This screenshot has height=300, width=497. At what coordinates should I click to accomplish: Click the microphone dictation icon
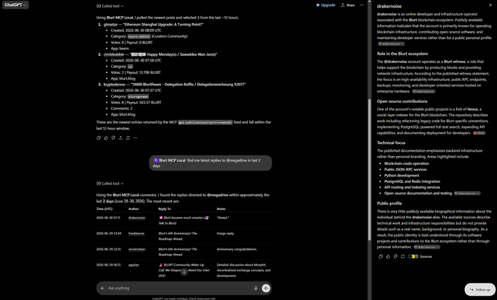[x=256, y=288]
